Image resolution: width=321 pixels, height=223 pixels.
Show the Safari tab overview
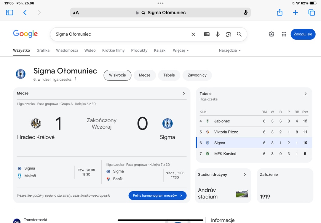click(x=311, y=12)
